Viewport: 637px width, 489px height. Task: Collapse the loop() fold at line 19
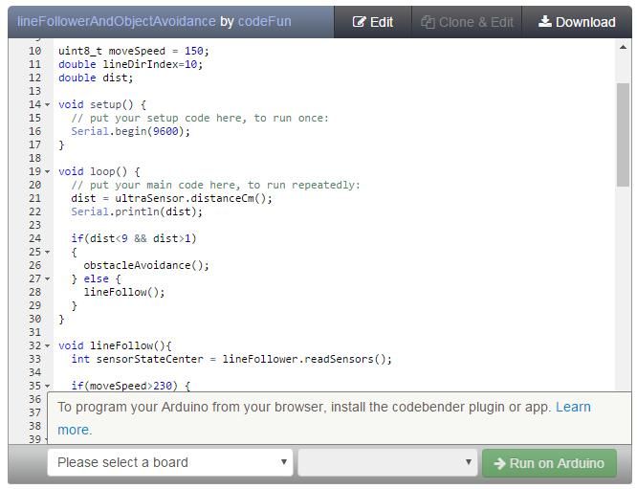(47, 172)
